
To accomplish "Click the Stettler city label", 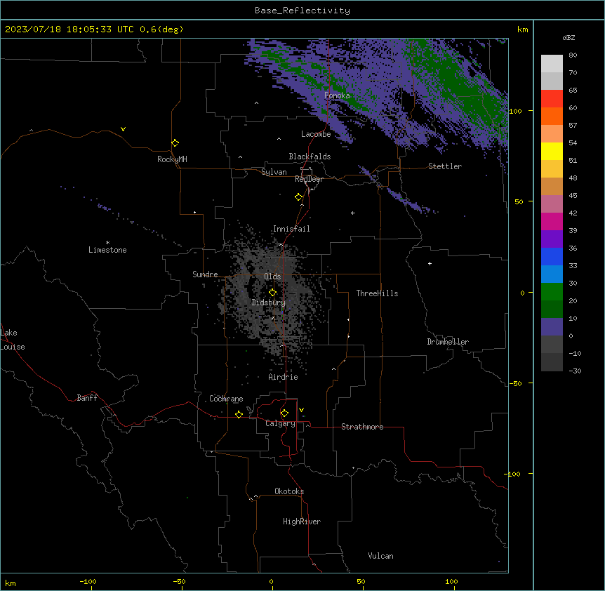I will click(x=445, y=166).
